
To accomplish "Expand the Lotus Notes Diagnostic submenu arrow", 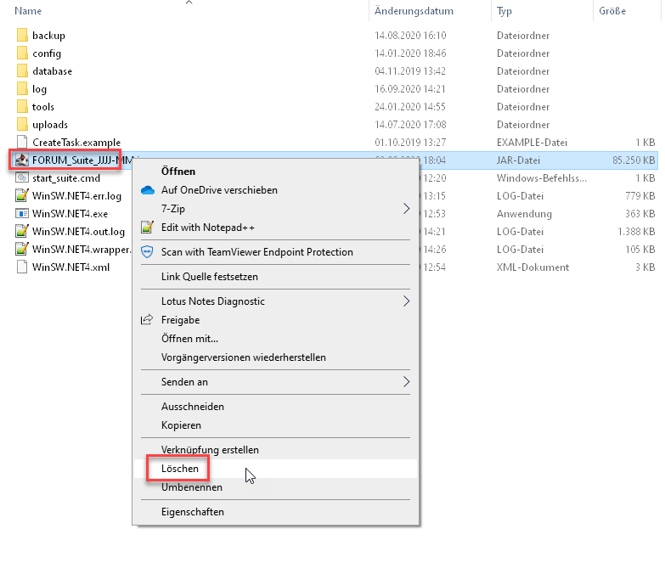I will (x=406, y=301).
